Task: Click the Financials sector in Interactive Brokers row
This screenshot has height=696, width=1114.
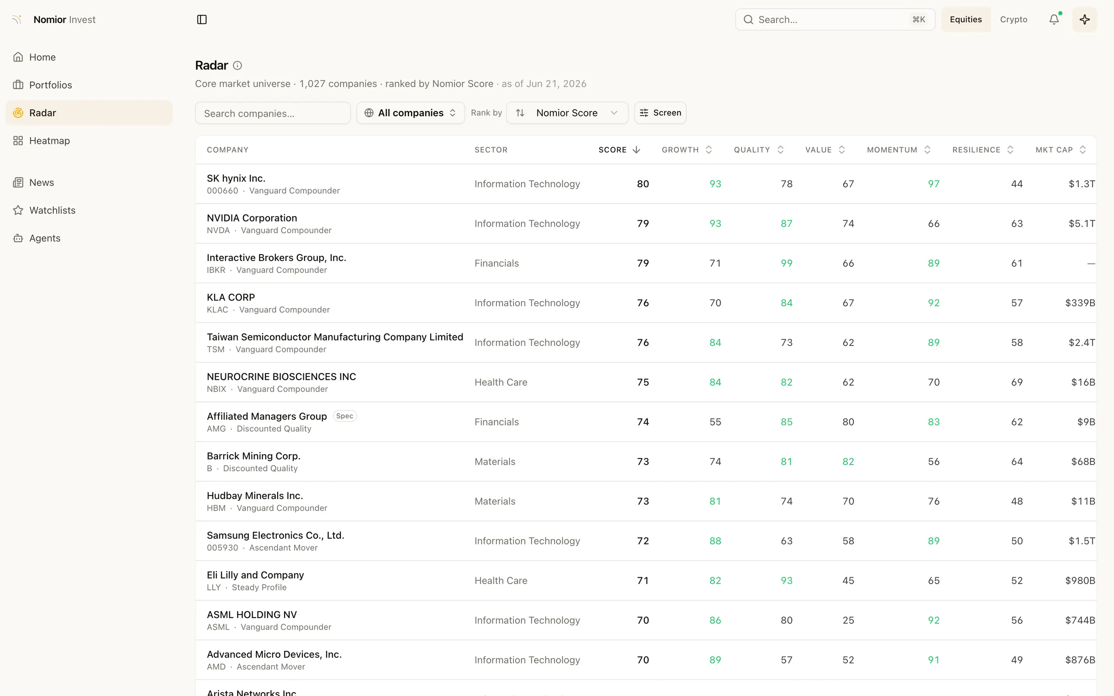Action: (497, 263)
